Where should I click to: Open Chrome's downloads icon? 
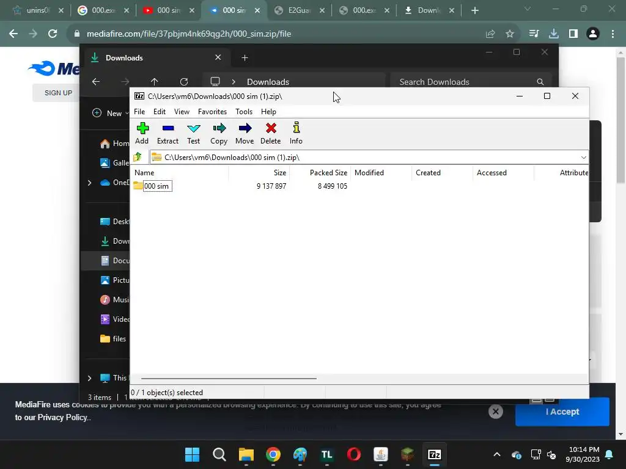point(554,34)
